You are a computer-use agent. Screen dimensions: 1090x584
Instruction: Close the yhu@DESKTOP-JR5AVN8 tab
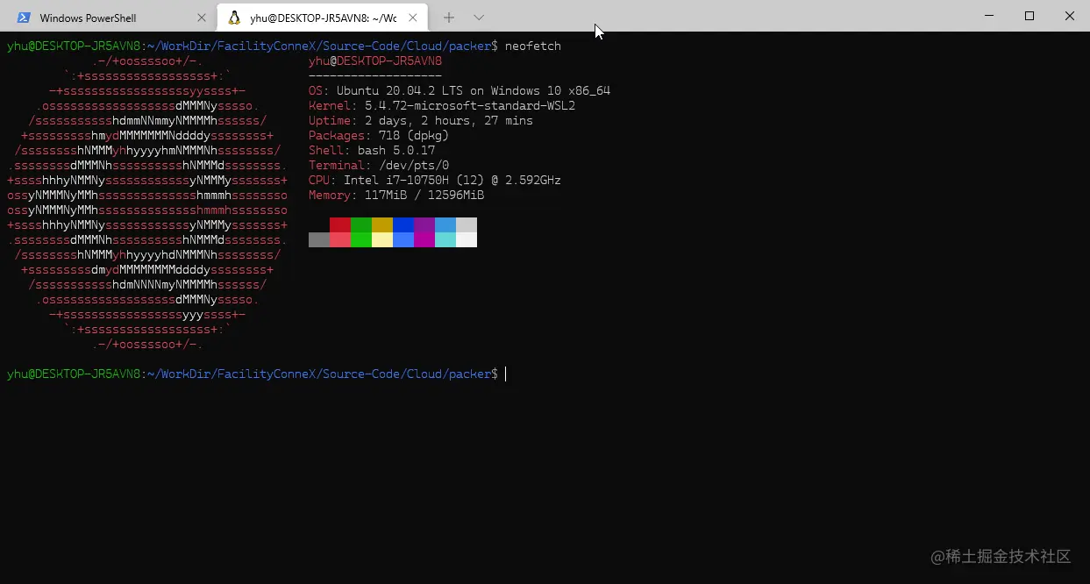(x=414, y=18)
